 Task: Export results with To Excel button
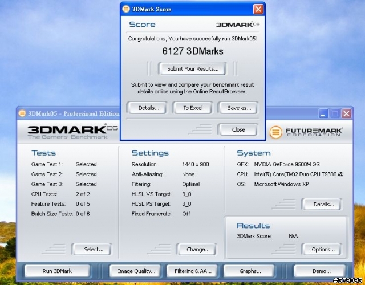pos(193,108)
